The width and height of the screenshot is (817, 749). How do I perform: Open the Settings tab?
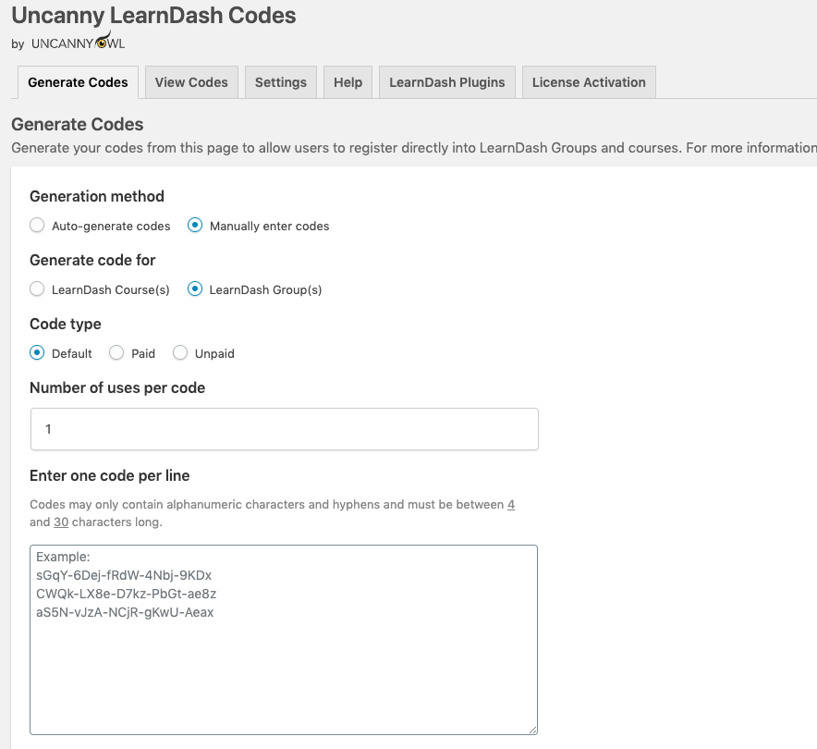coord(281,82)
